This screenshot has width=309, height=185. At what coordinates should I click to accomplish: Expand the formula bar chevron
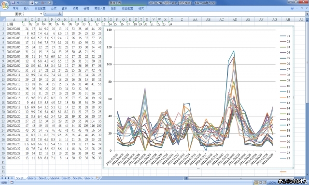pos(307,14)
